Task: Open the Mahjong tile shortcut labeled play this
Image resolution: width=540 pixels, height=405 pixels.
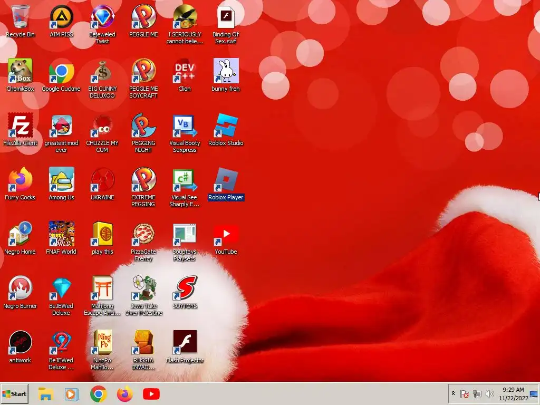Action: pos(102,238)
